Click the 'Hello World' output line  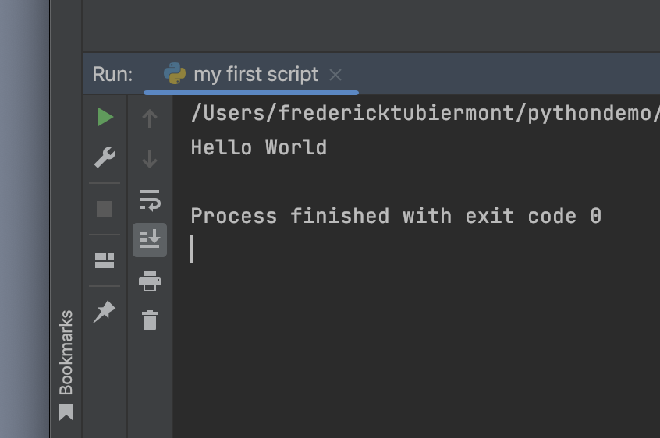[x=258, y=147]
